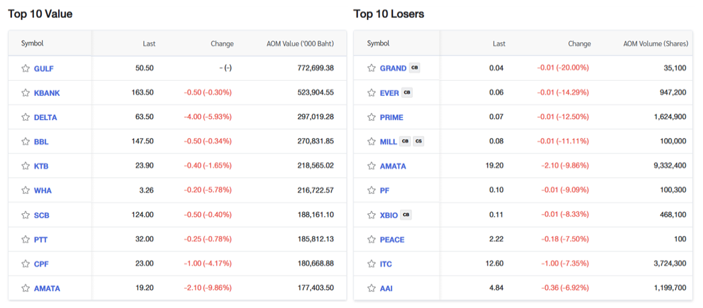
Task: Click the CS badge beside MILL
Action: 418,141
